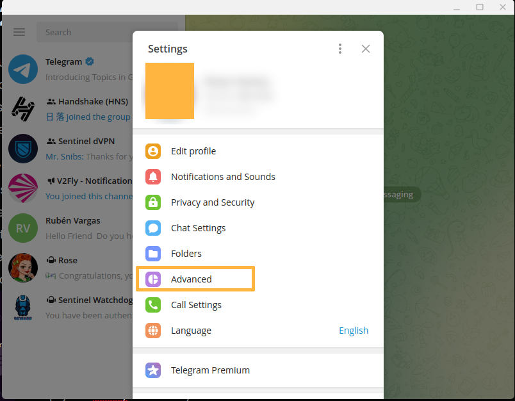Click Rose bot avatar
This screenshot has height=401, width=515.
(23, 268)
